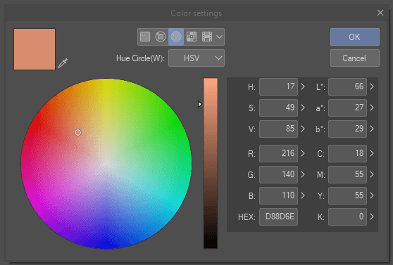
Task: Expand the slider arrow next to Y
Action: tap(372, 195)
